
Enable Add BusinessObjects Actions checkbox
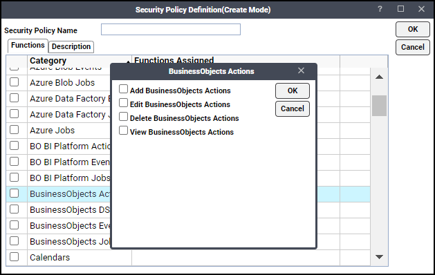tap(124, 89)
